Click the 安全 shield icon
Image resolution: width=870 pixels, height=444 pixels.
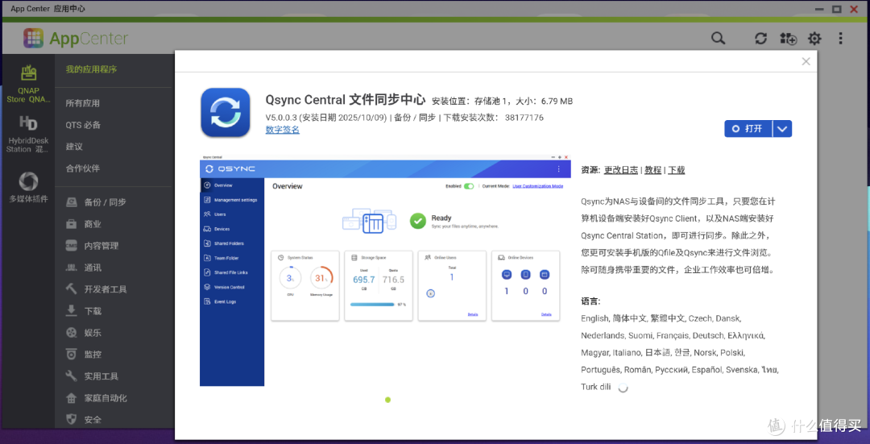72,419
